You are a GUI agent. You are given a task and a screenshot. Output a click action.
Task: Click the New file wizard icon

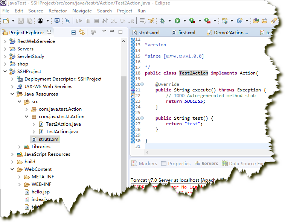(6, 21)
